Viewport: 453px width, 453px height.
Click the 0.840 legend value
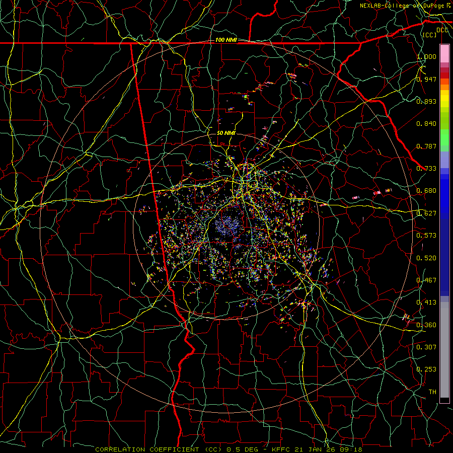pyautogui.click(x=426, y=124)
